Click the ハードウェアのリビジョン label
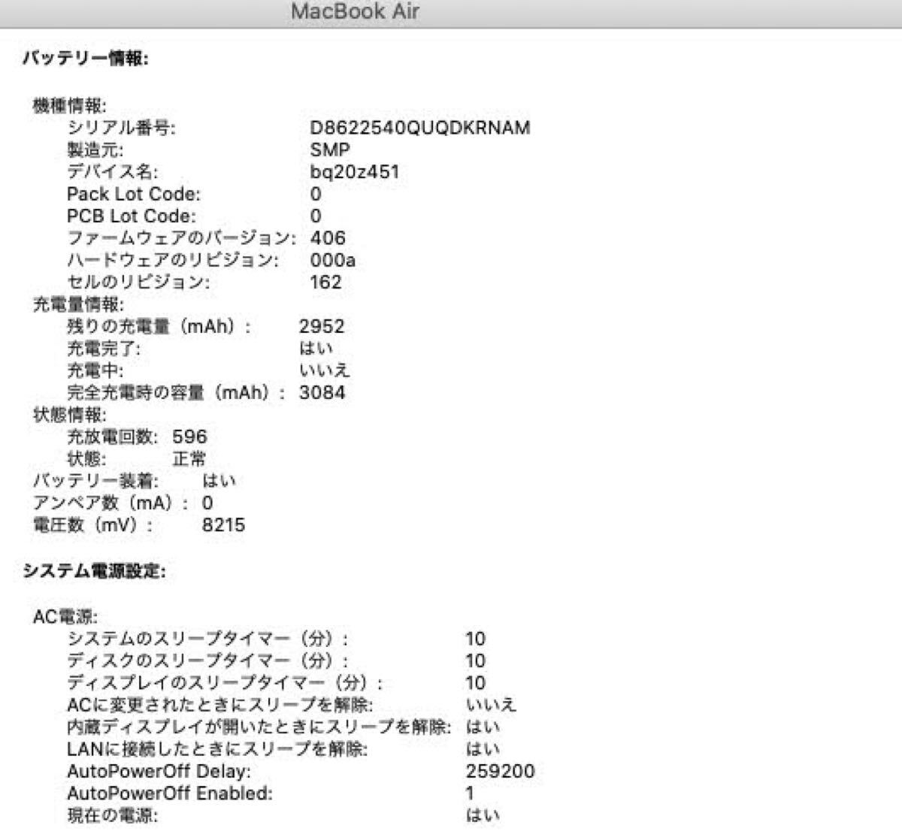This screenshot has width=902, height=831. click(x=173, y=260)
